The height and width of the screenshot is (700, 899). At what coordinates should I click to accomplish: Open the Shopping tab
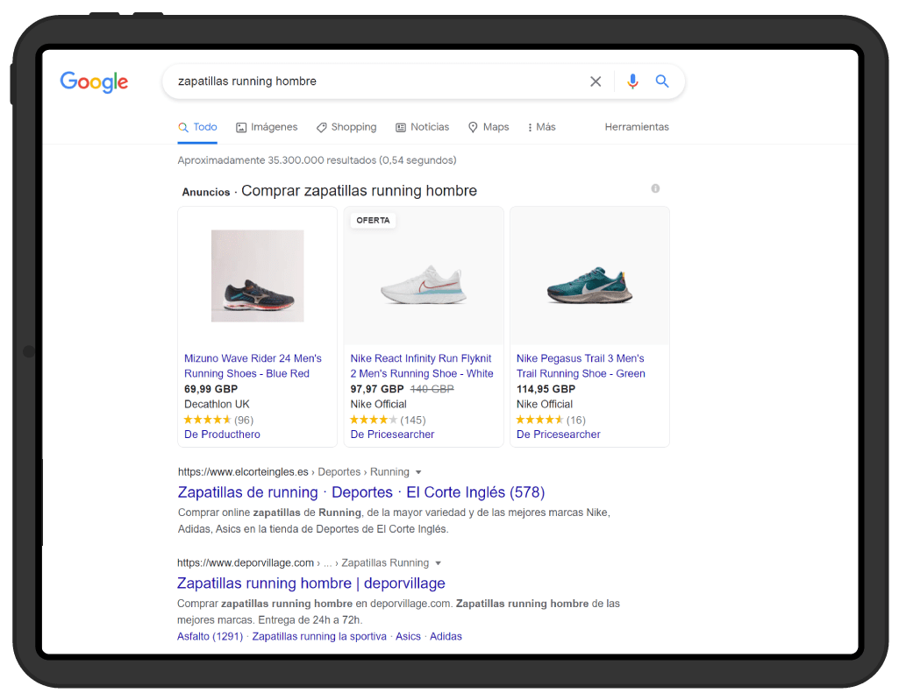click(346, 127)
